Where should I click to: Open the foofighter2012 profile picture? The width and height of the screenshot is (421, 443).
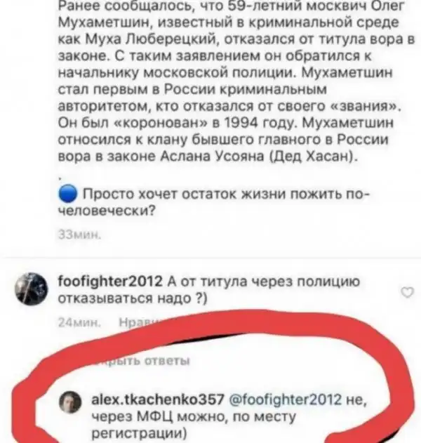[31, 289]
